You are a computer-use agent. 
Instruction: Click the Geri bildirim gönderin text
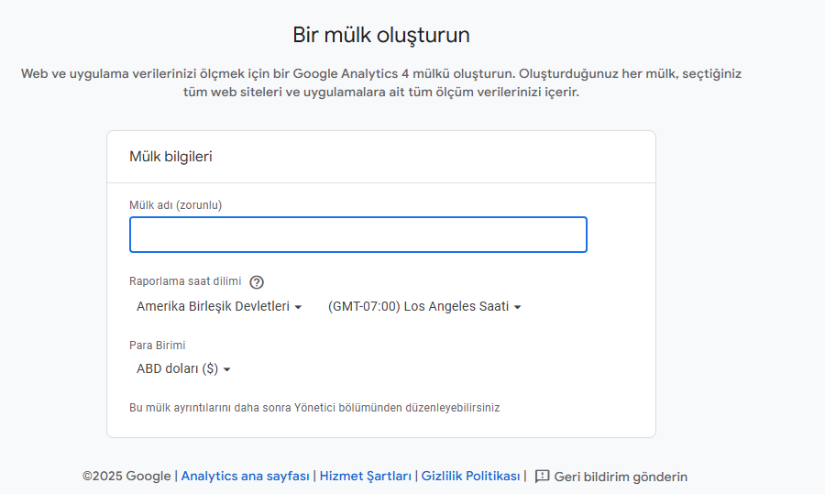(x=621, y=476)
